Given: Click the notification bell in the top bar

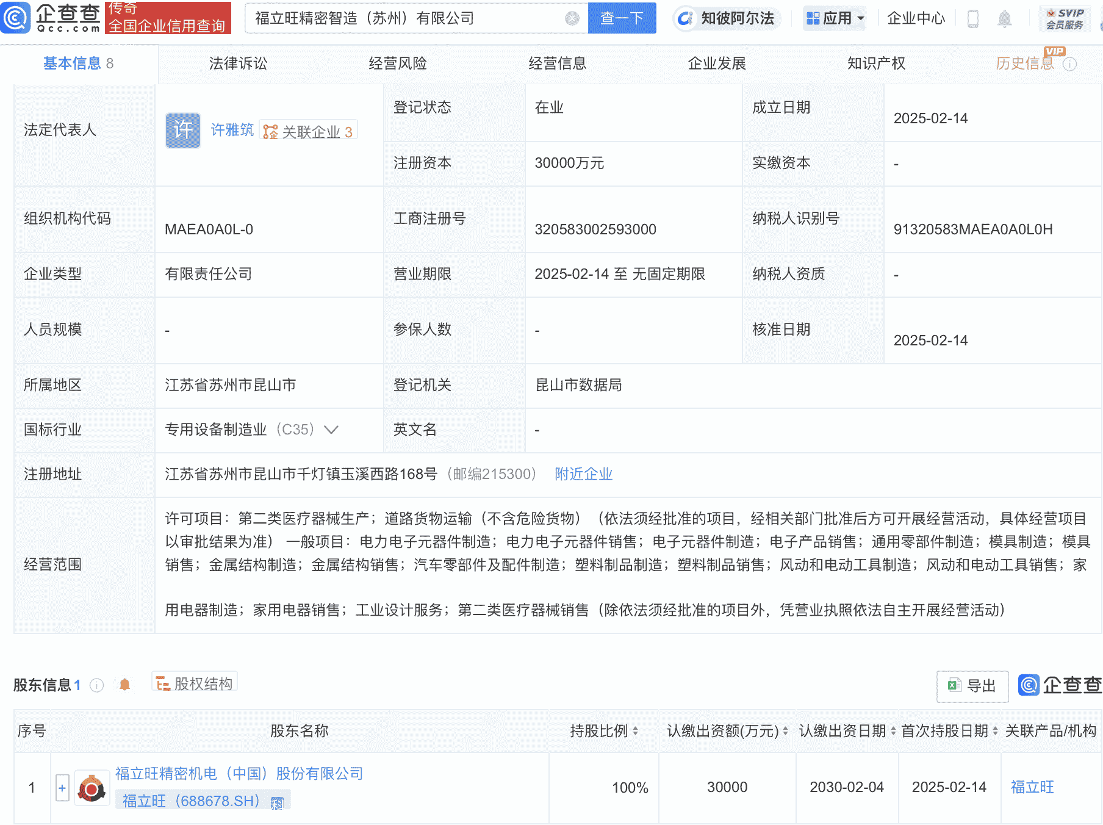Looking at the screenshot, I should point(1005,18).
